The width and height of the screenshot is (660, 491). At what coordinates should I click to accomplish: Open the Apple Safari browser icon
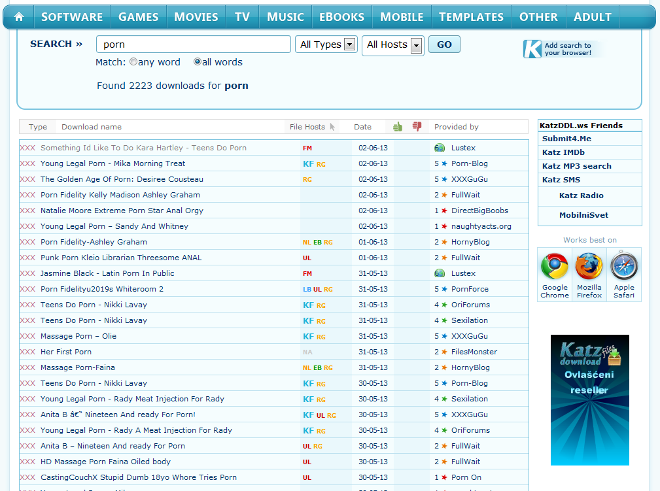point(624,266)
